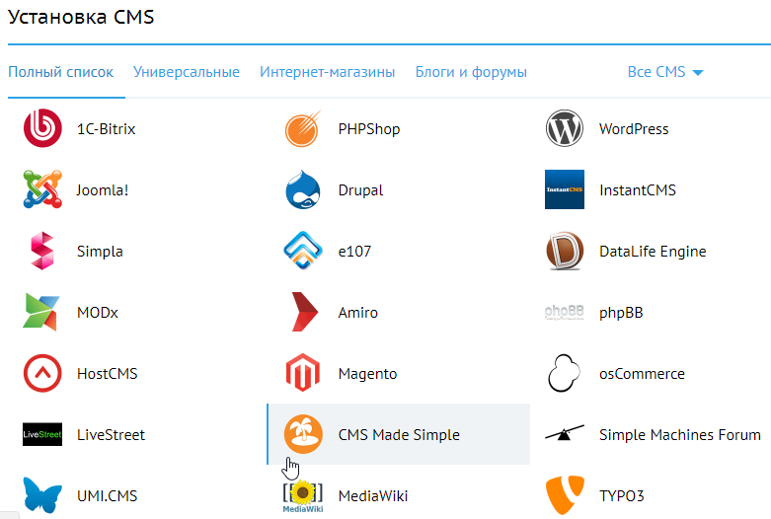Choose the Simple Machines Forum text label

[x=680, y=434]
